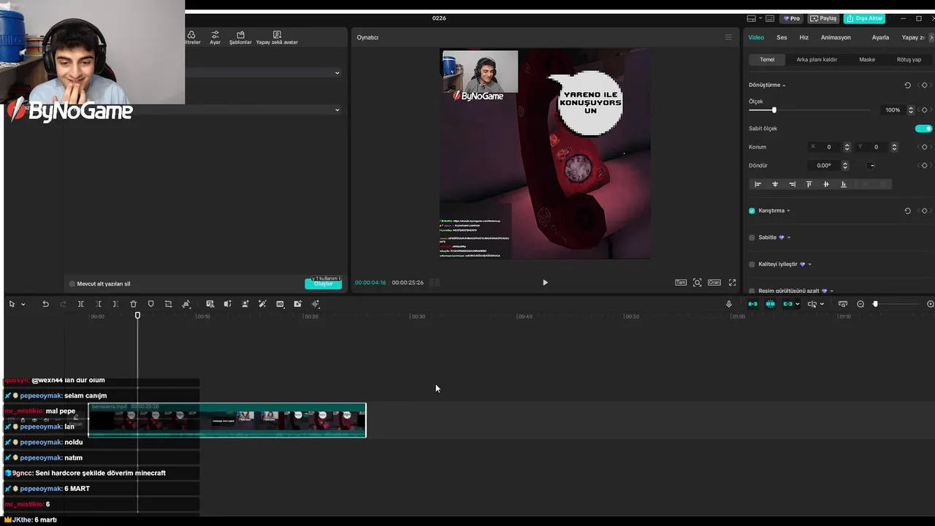
Task: Click the magic wand auto-edit icon
Action: tap(262, 304)
